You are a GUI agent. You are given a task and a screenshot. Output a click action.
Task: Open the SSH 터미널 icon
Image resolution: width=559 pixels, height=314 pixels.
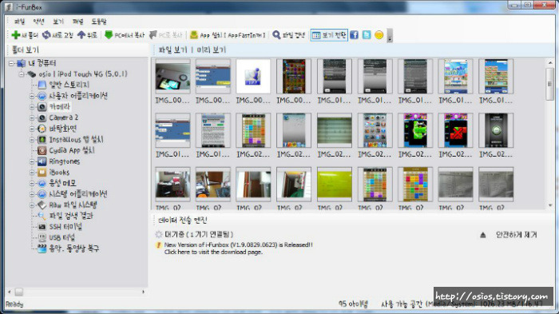[x=42, y=227]
